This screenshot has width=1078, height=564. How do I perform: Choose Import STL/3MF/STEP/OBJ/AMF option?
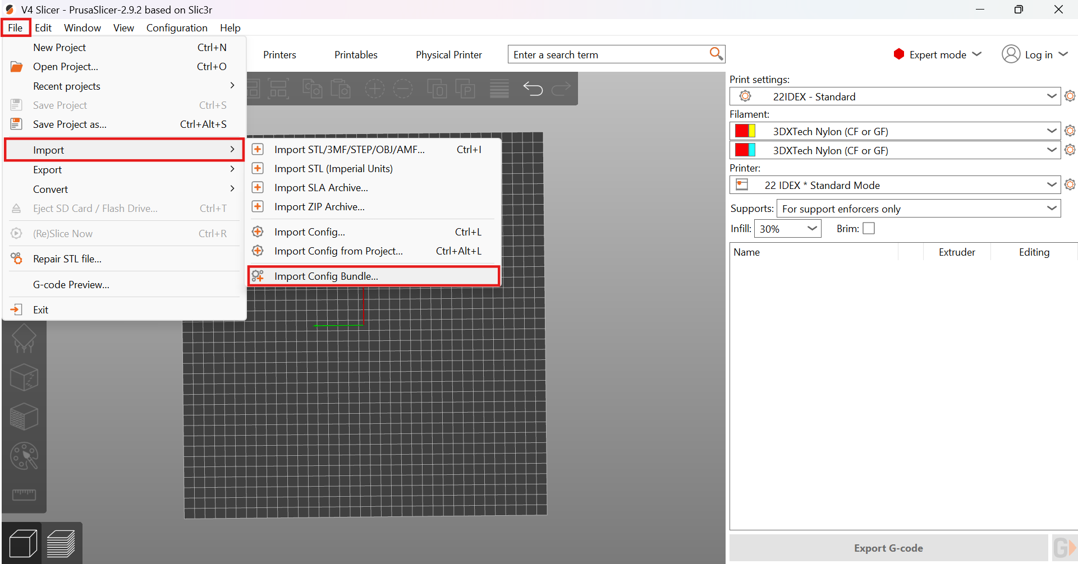(374, 149)
